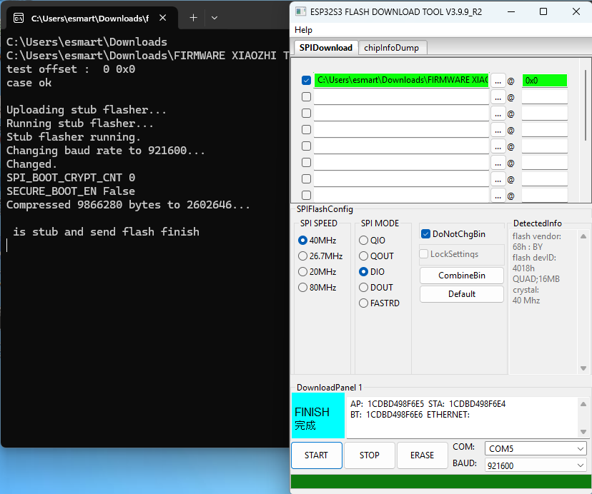Viewport: 592px width, 494px height.
Task: Open the Help menu
Action: point(303,30)
